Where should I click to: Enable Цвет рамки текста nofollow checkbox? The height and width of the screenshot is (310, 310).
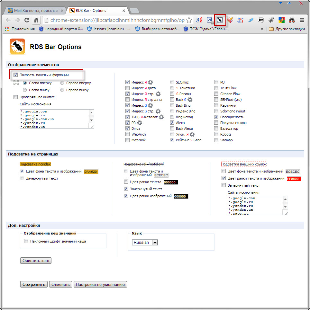[126, 182]
